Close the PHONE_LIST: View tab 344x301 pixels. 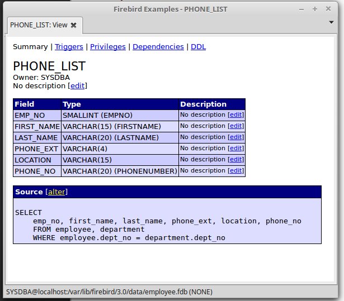[73, 25]
